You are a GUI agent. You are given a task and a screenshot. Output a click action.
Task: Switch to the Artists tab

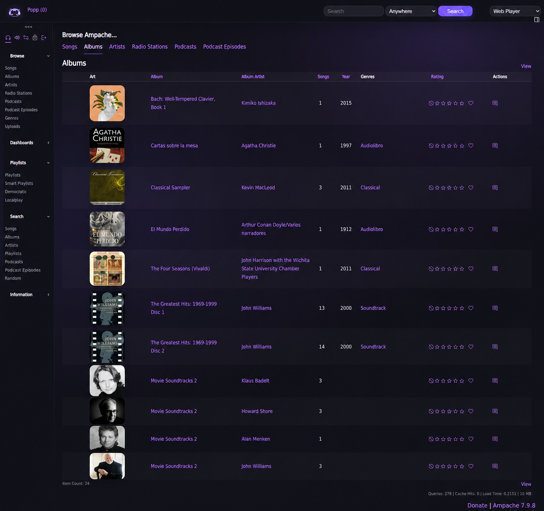click(x=117, y=47)
